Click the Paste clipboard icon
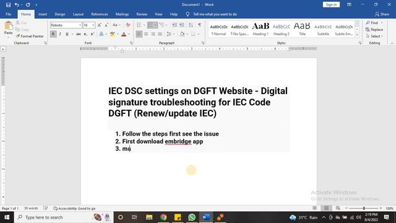This screenshot has height=223, width=396. point(8,26)
